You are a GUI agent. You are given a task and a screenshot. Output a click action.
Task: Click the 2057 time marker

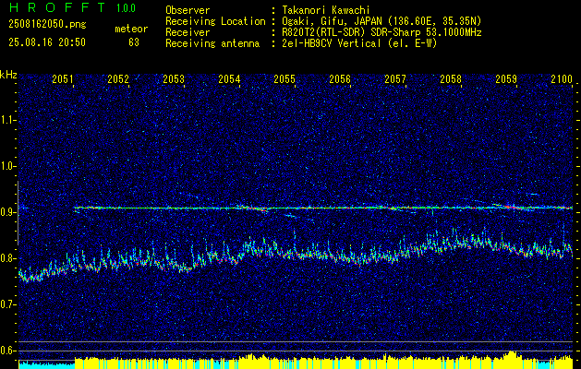pos(395,79)
